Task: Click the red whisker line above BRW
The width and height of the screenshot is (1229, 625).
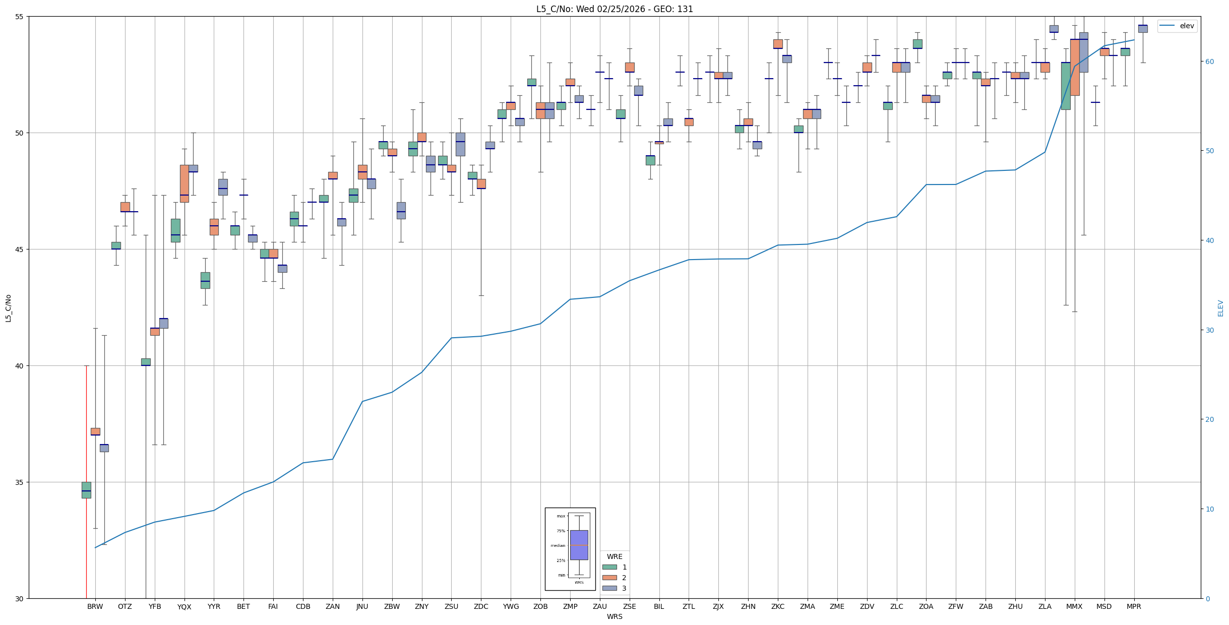Action: tap(86, 423)
